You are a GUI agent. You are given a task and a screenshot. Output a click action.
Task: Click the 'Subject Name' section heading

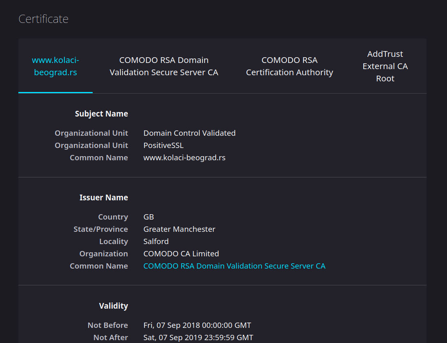point(102,114)
